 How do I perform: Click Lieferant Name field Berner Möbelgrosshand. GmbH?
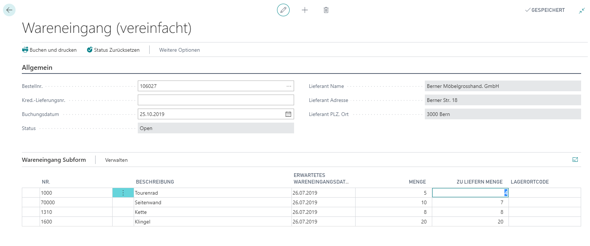[x=503, y=86]
